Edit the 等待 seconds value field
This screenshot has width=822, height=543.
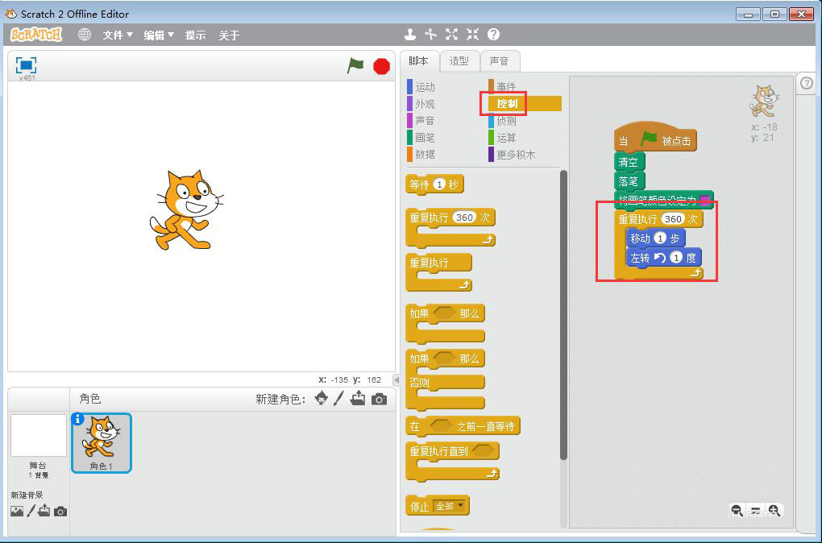[440, 184]
